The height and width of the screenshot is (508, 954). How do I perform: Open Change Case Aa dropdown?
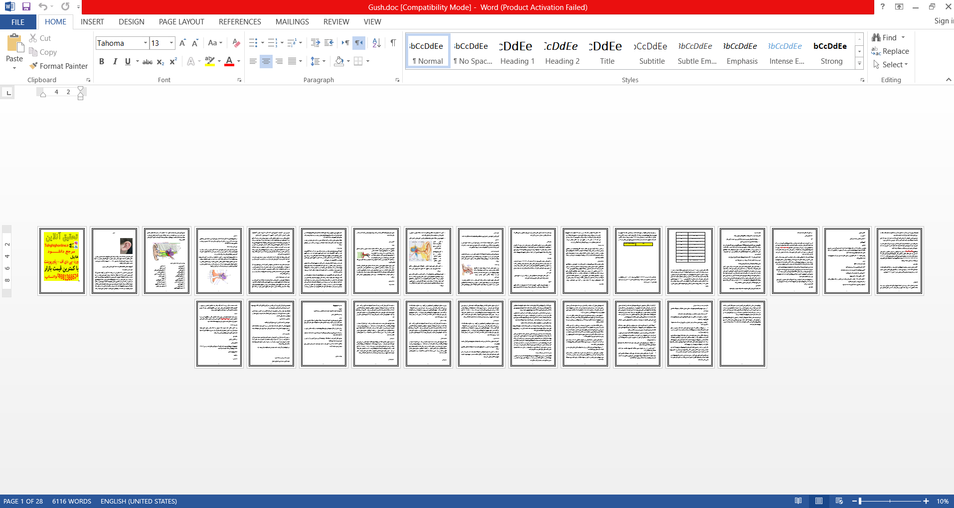(215, 43)
